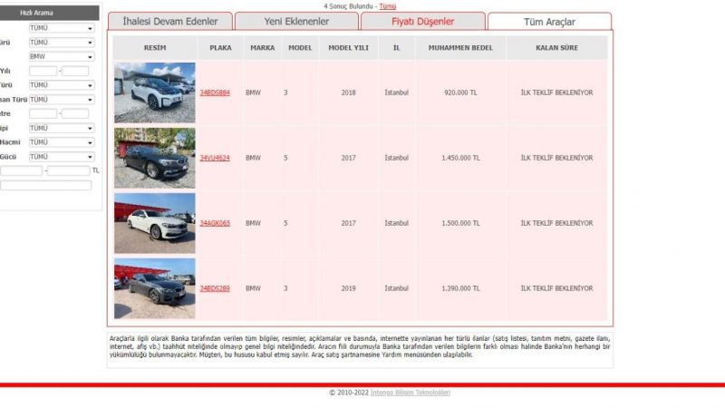
Task: Select the 2017 cell in the 34VU4624 row
Action: (x=348, y=158)
